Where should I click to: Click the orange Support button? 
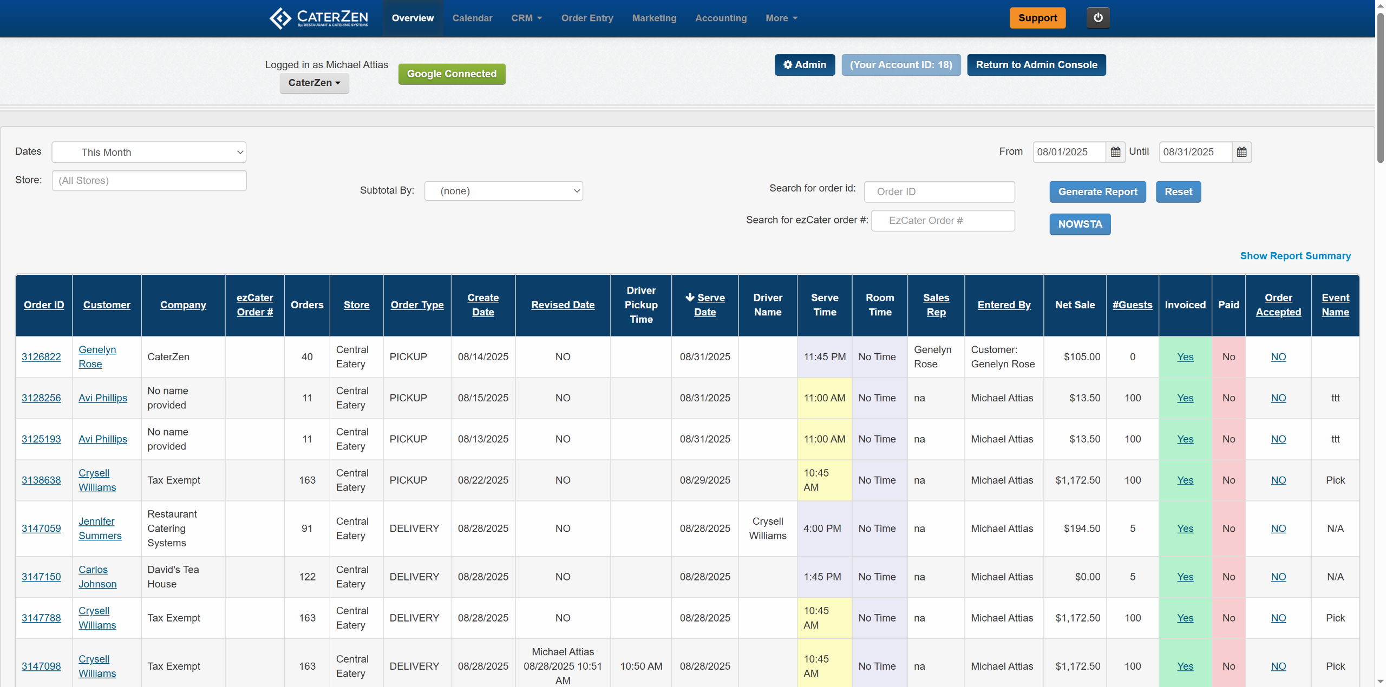point(1037,18)
